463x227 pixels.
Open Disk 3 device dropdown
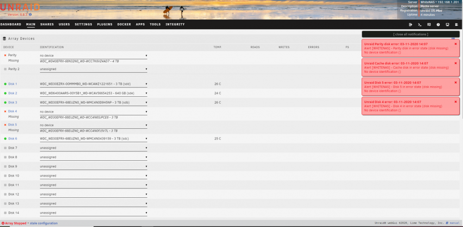94,102
